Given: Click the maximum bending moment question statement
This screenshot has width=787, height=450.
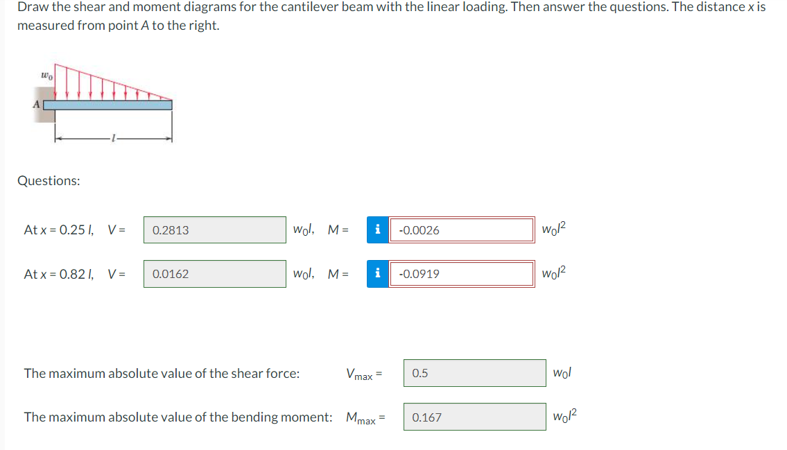Looking at the screenshot, I should pyautogui.click(x=173, y=416).
